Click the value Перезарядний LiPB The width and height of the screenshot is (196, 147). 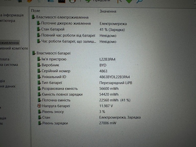tap(116, 83)
